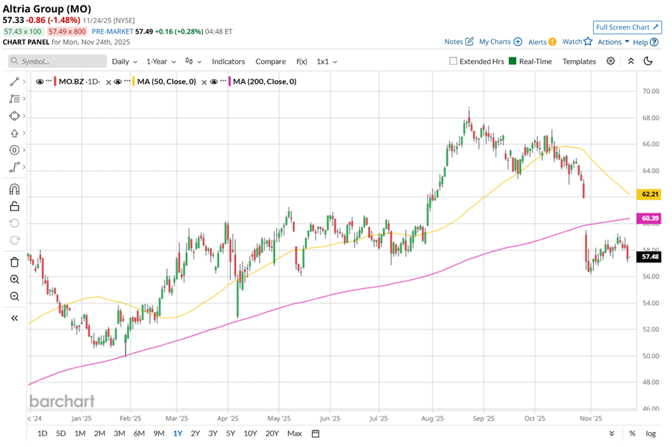Select the 5Y range tab

pyautogui.click(x=230, y=433)
